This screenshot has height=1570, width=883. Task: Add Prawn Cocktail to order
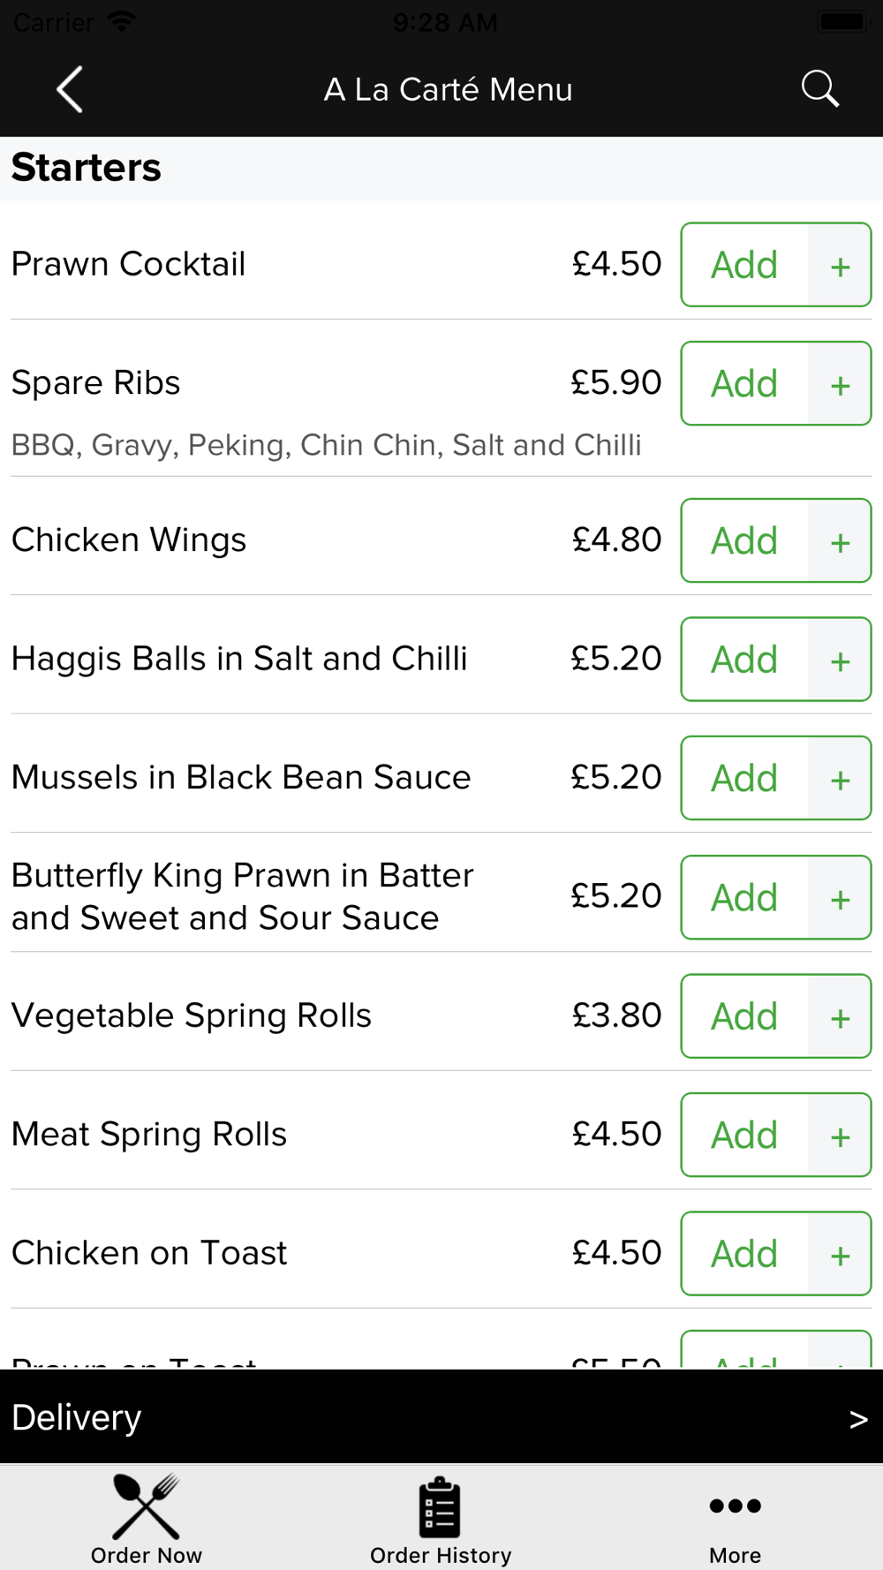(x=744, y=265)
